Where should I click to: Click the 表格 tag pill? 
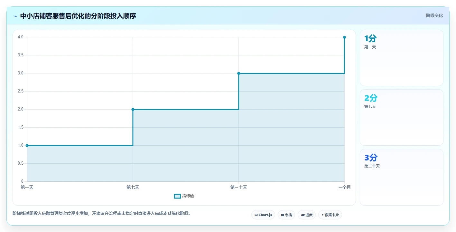[286, 215]
